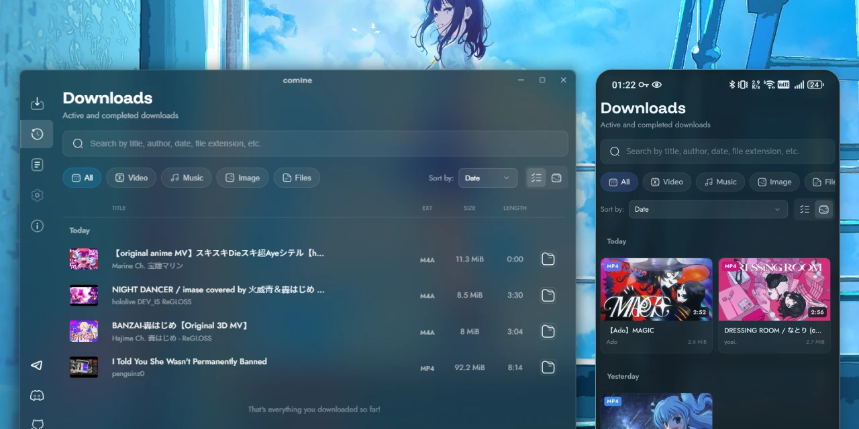The image size is (859, 429).
Task: Filter phone downloads by Video
Action: [666, 182]
